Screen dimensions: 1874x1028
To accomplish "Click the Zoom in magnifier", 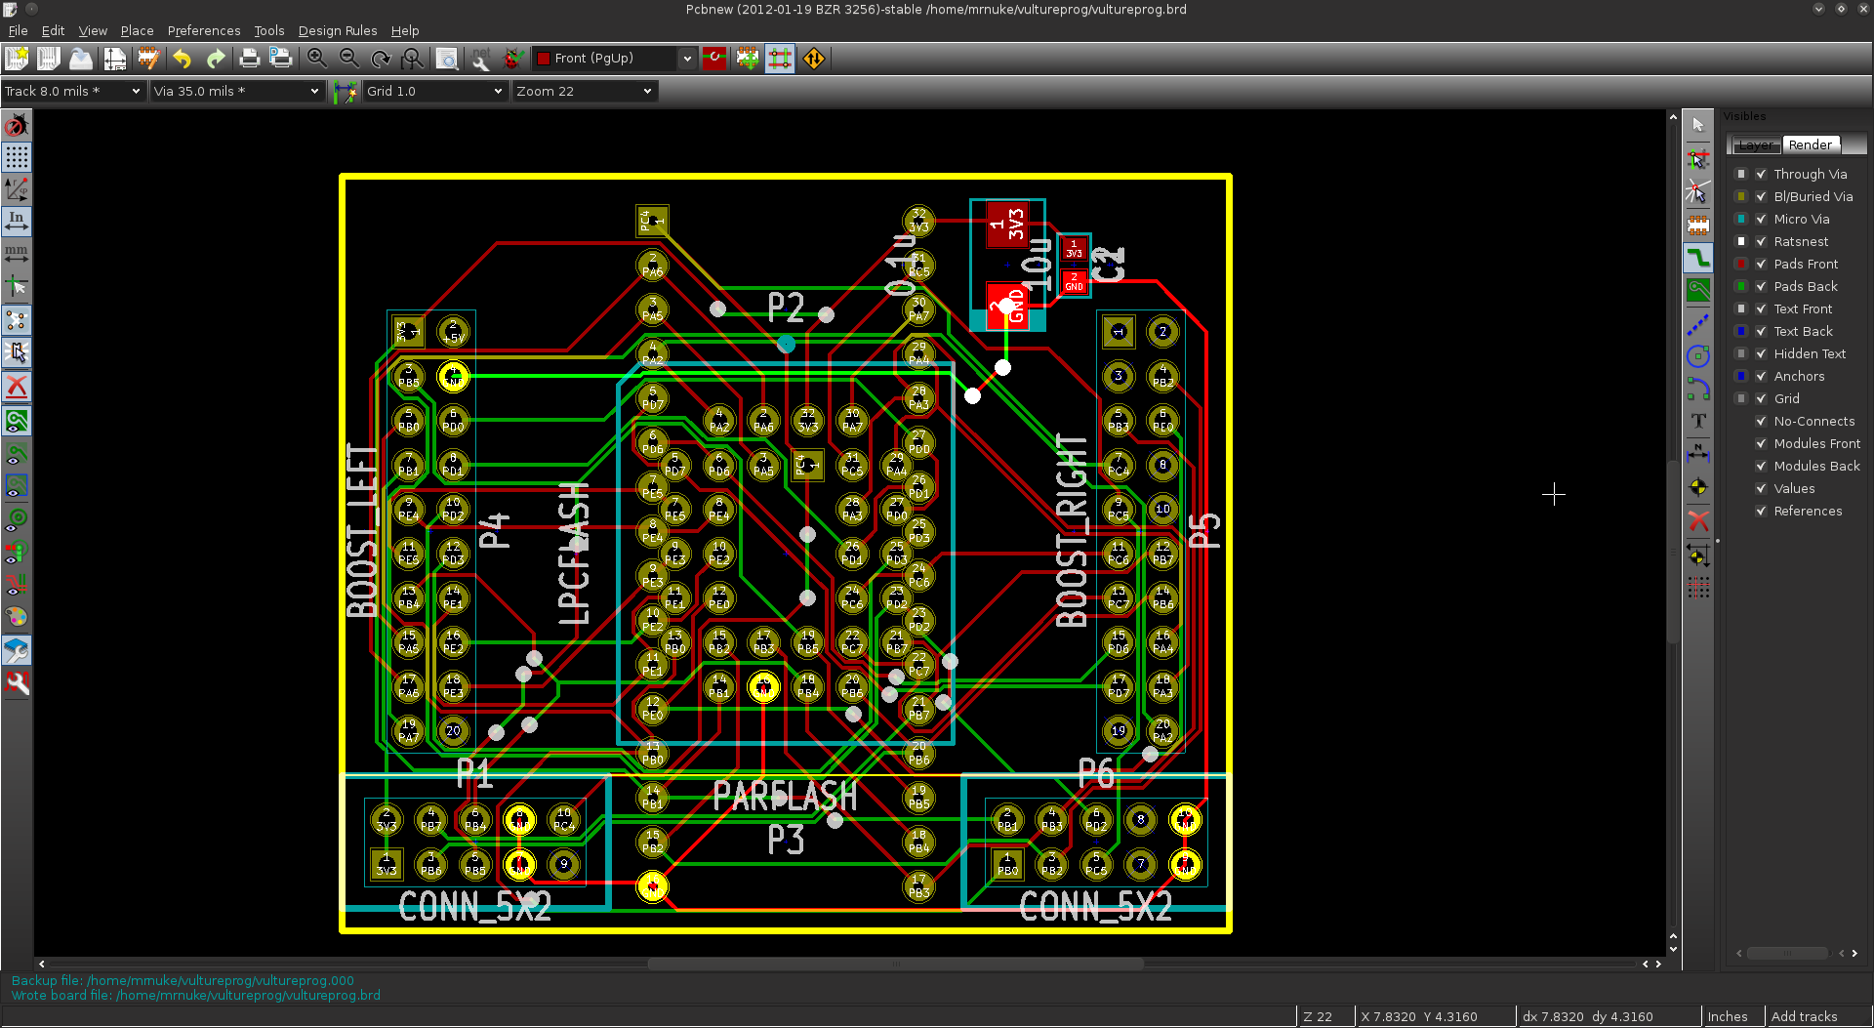I will (316, 59).
